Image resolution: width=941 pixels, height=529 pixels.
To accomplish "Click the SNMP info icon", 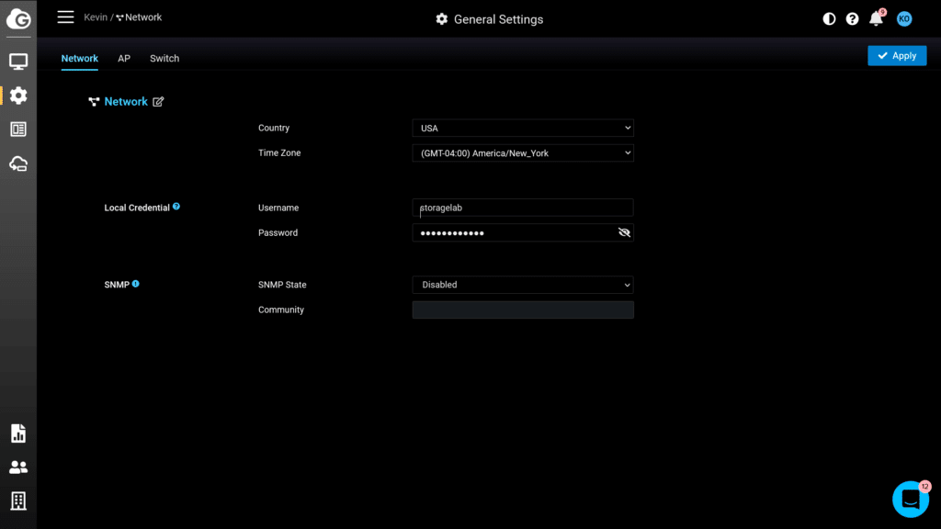I will click(136, 284).
